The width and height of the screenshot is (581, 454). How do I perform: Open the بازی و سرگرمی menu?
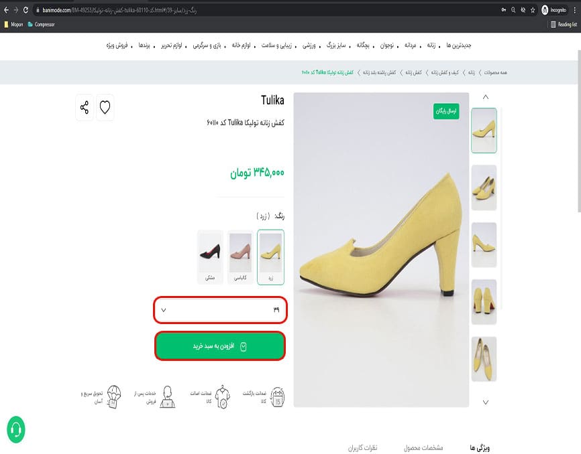click(207, 46)
